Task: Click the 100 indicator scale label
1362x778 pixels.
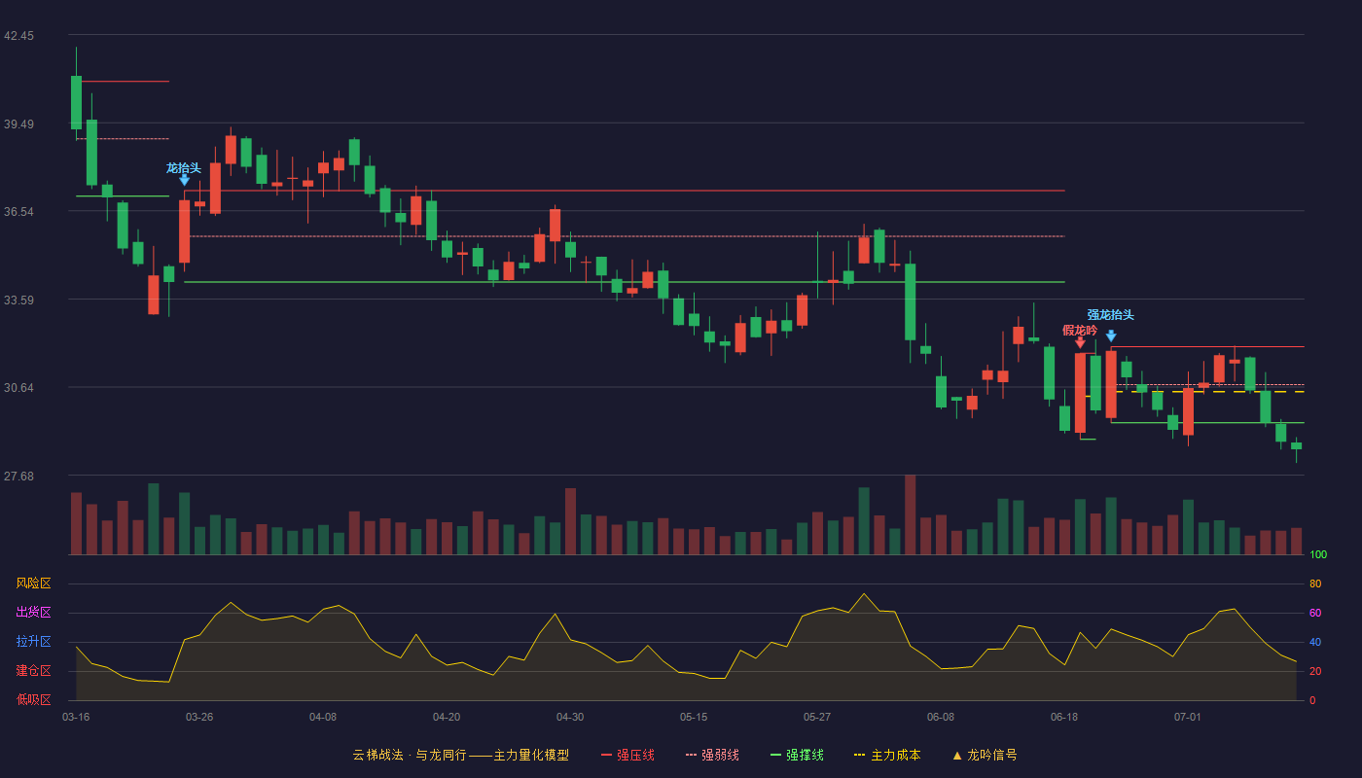Action: pos(1318,555)
